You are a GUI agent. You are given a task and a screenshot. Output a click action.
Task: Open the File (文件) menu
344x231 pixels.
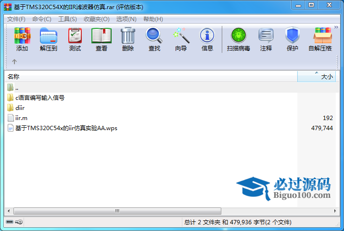coord(16,19)
